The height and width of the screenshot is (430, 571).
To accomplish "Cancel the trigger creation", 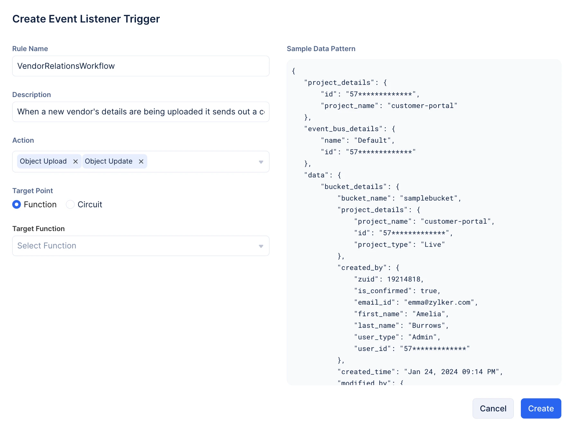I will click(x=493, y=408).
